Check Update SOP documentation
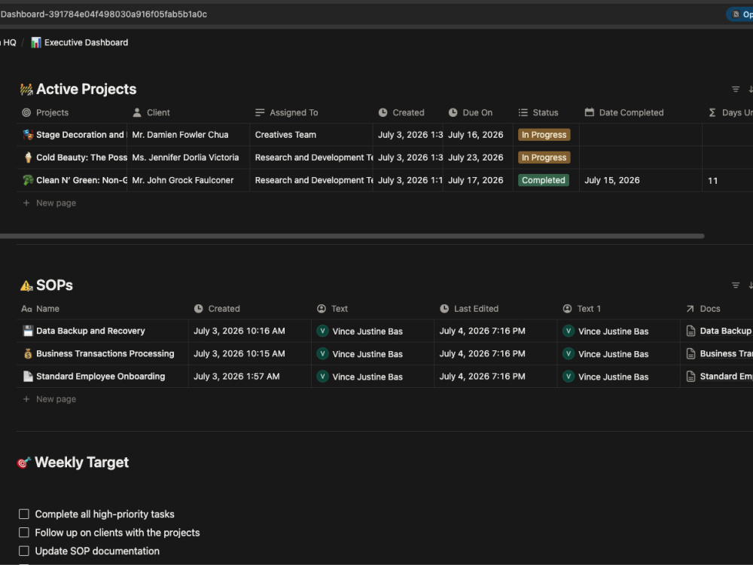753x565 pixels. 23,551
